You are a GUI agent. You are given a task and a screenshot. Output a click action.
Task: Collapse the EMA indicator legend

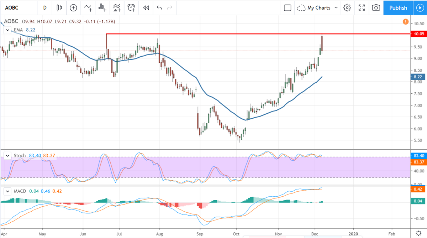[7, 30]
